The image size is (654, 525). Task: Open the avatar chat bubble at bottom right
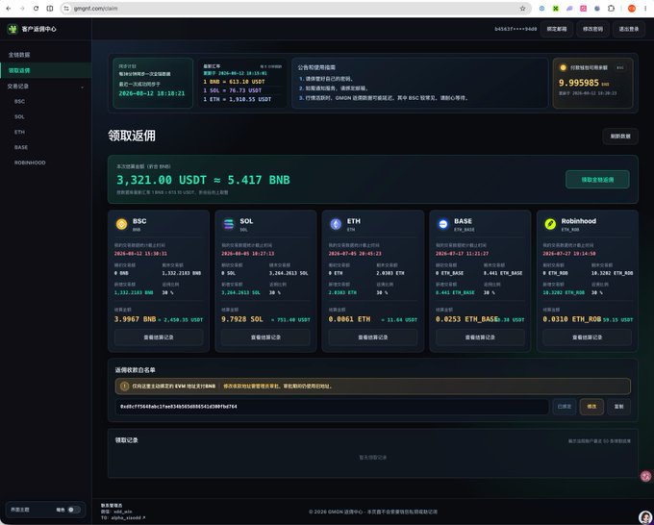coord(646,517)
